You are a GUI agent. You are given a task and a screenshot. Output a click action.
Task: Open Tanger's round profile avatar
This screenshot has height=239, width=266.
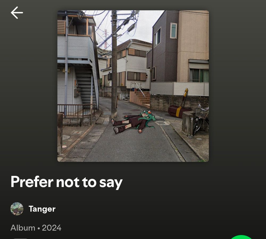click(x=17, y=209)
